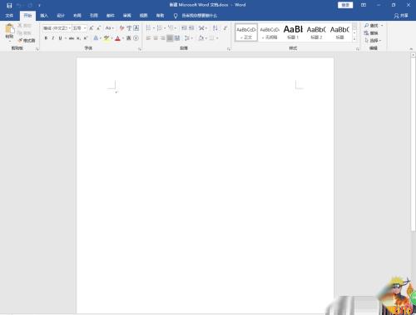Screen dimensions: 416x315
Task: Click the Undo arrow in title bar
Action: 19,5
